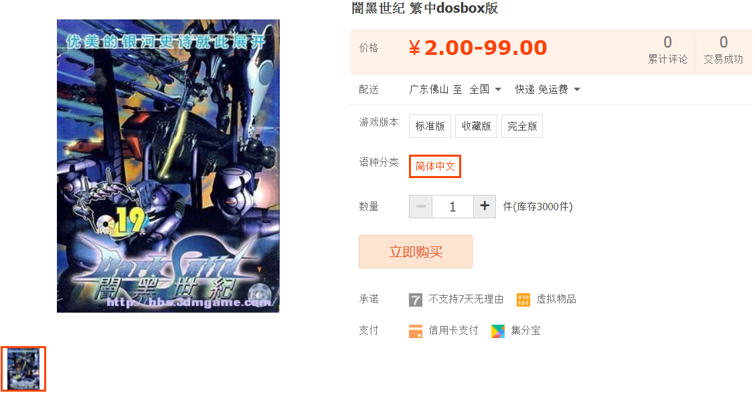
Task: Expand the 全国 destination dropdown
Action: [485, 89]
